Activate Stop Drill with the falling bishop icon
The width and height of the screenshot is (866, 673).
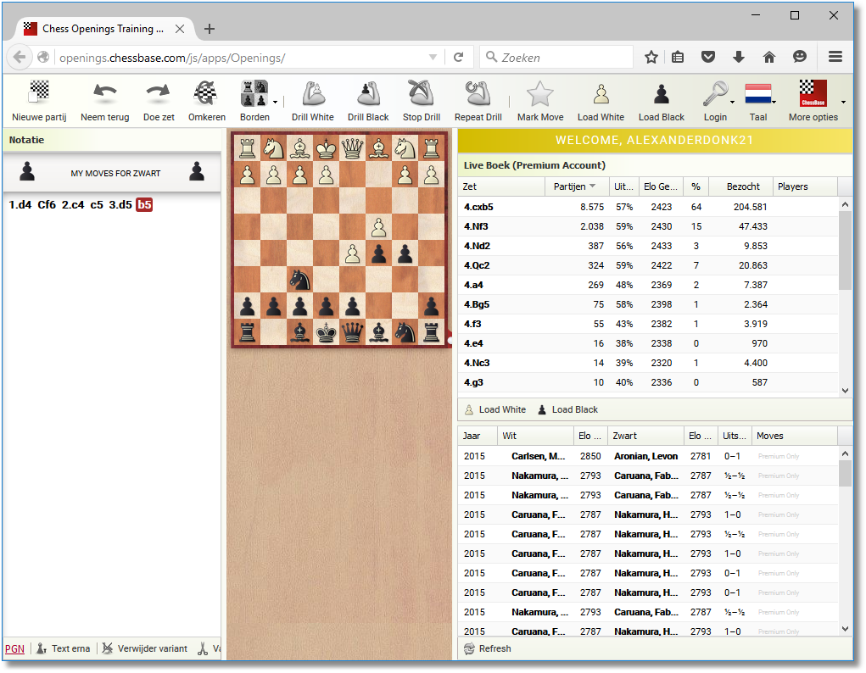tap(422, 92)
